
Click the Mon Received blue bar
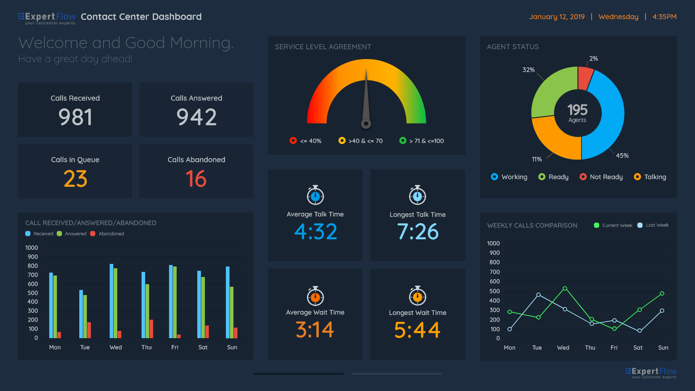51,305
